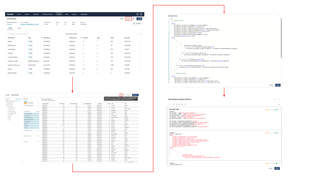
Task: Click the search field for tables or columns
Action: click(x=35, y=34)
